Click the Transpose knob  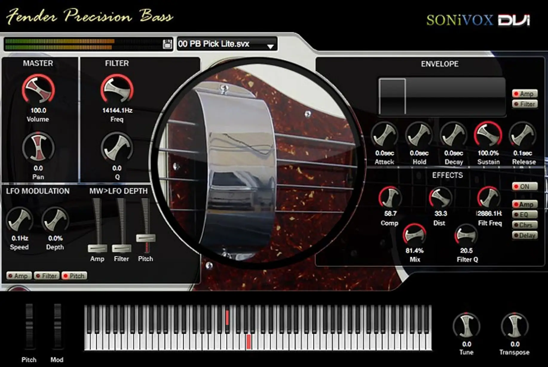pos(515,326)
